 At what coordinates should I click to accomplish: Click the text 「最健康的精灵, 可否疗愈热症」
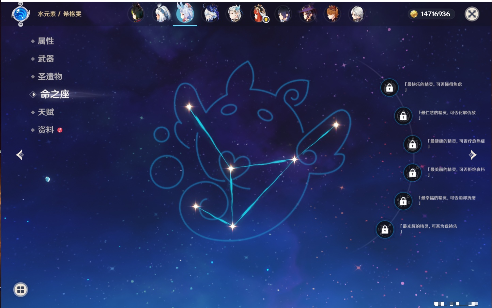[456, 144]
